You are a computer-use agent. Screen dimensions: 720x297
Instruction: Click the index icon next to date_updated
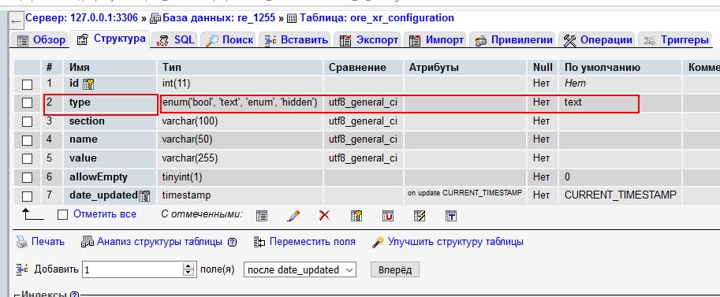click(x=144, y=196)
